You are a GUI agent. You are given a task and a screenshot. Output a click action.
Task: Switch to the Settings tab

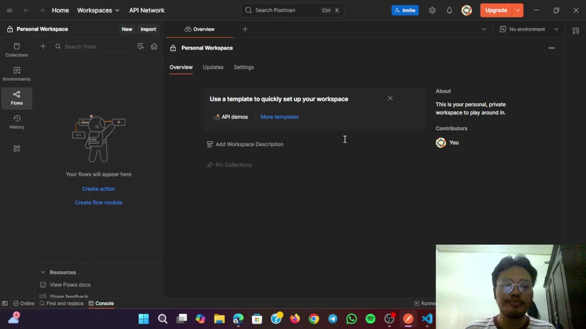pyautogui.click(x=244, y=67)
